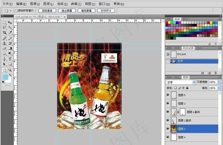Set history brush source for 016.psd snapshot

click(168, 54)
